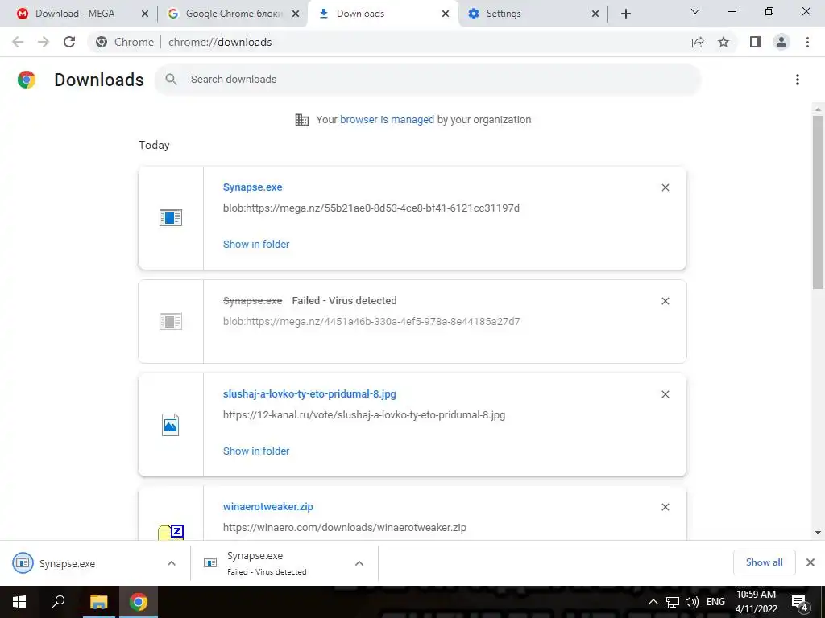Screen dimensions: 825x618
Task: Open the Windows Start menu
Action: pos(19,602)
